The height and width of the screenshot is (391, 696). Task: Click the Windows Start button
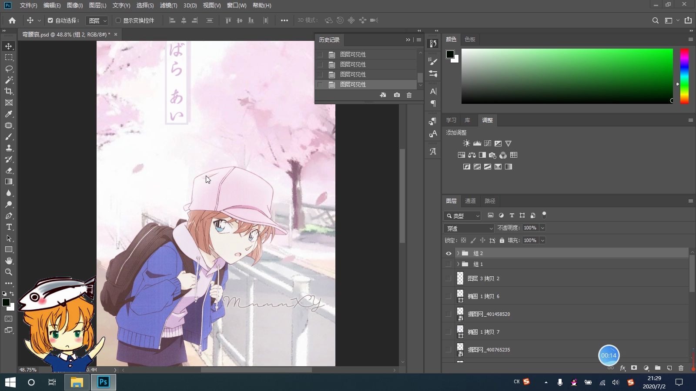pyautogui.click(x=10, y=382)
